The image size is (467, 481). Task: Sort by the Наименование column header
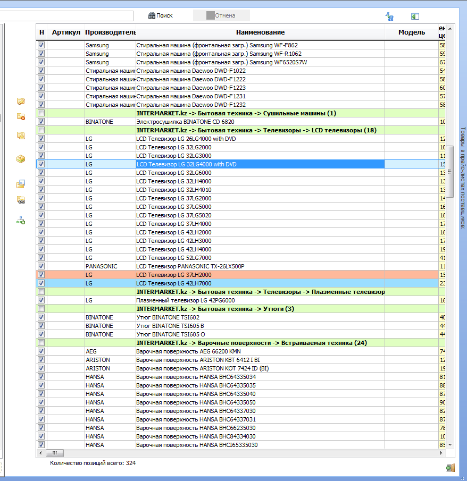pyautogui.click(x=260, y=32)
